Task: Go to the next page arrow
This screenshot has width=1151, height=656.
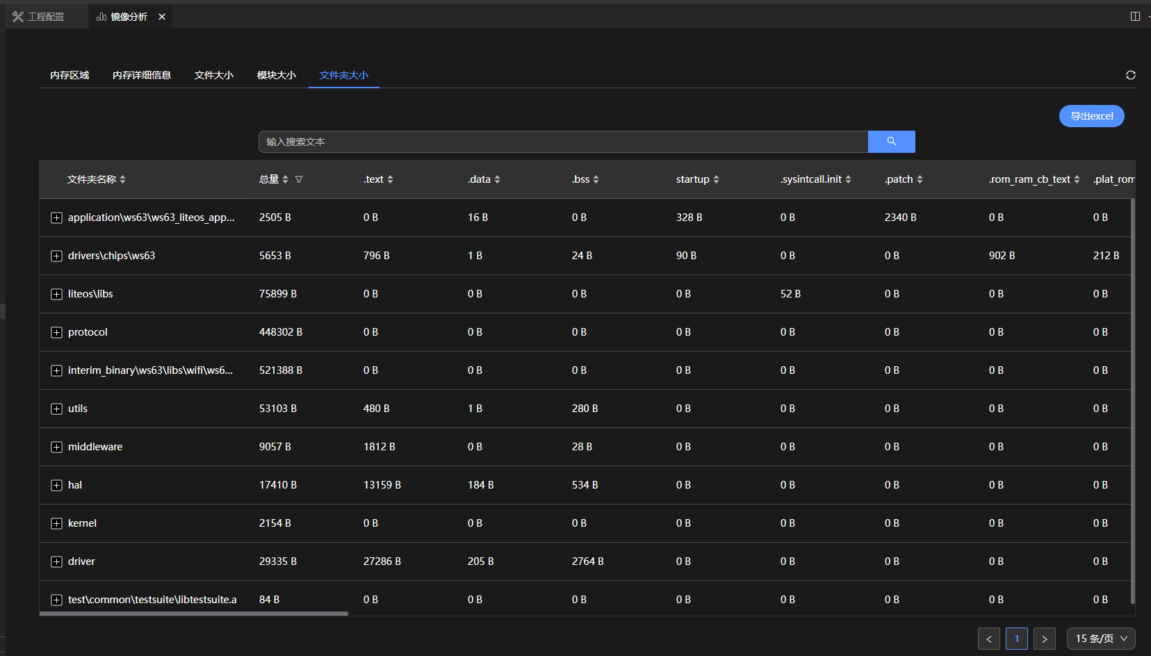Action: point(1044,639)
